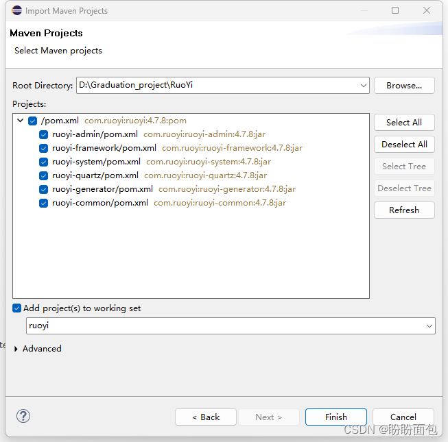Open the help question mark icon
448x442 pixels.
coord(23,416)
